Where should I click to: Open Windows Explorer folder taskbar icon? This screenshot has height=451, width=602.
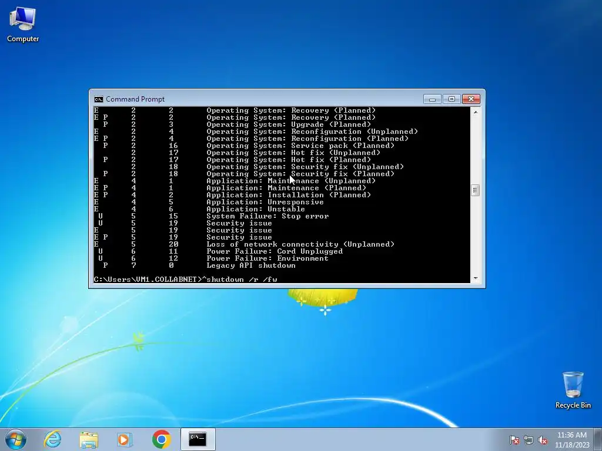[x=89, y=439]
